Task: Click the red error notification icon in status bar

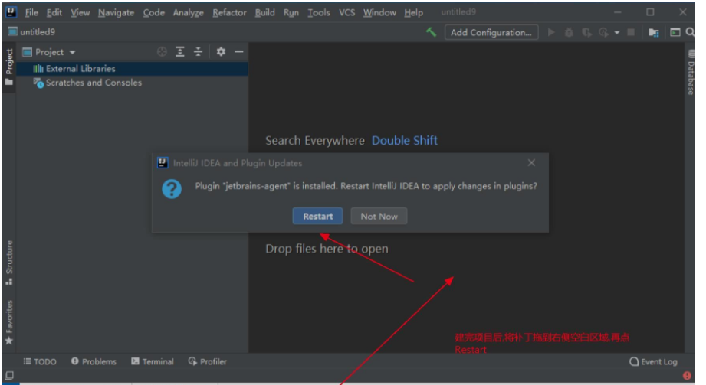Action: (x=687, y=375)
